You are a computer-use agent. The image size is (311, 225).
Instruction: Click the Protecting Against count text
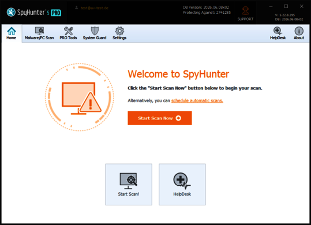[207, 13]
